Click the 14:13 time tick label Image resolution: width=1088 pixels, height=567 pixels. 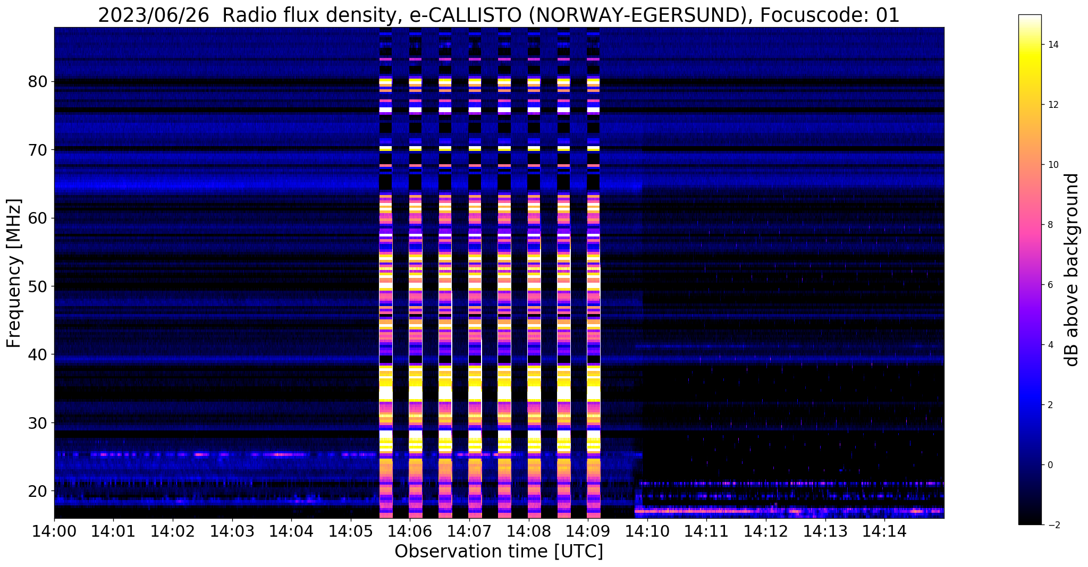point(825,530)
